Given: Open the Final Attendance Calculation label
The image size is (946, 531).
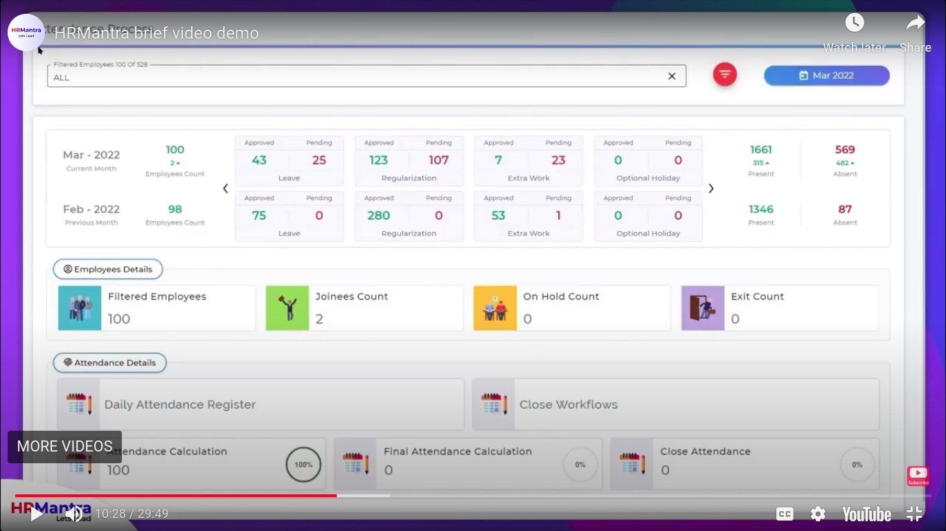Looking at the screenshot, I should [458, 451].
